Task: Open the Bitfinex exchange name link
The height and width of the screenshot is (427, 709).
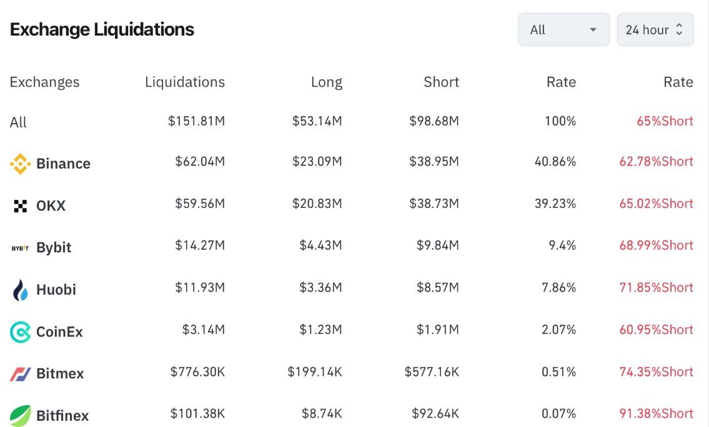Action: [x=62, y=416]
